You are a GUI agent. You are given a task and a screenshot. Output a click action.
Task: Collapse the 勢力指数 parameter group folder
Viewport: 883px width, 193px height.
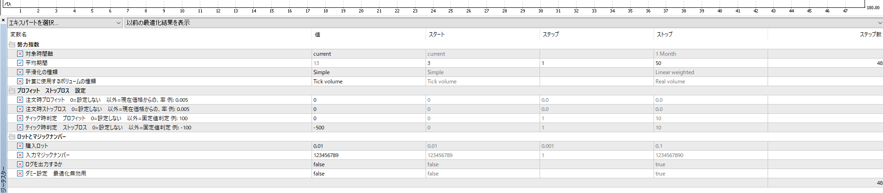[x=12, y=45]
